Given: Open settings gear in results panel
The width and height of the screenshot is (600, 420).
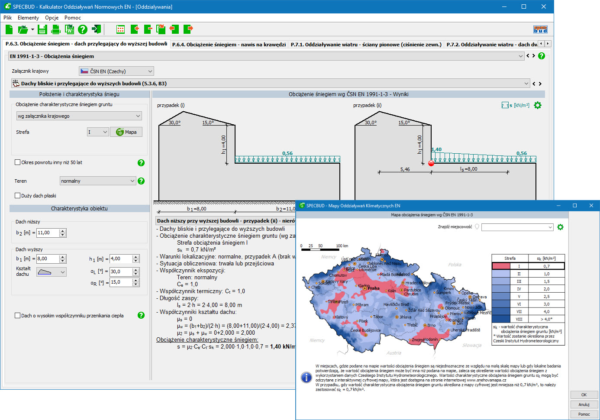Looking at the screenshot, I should (538, 105).
